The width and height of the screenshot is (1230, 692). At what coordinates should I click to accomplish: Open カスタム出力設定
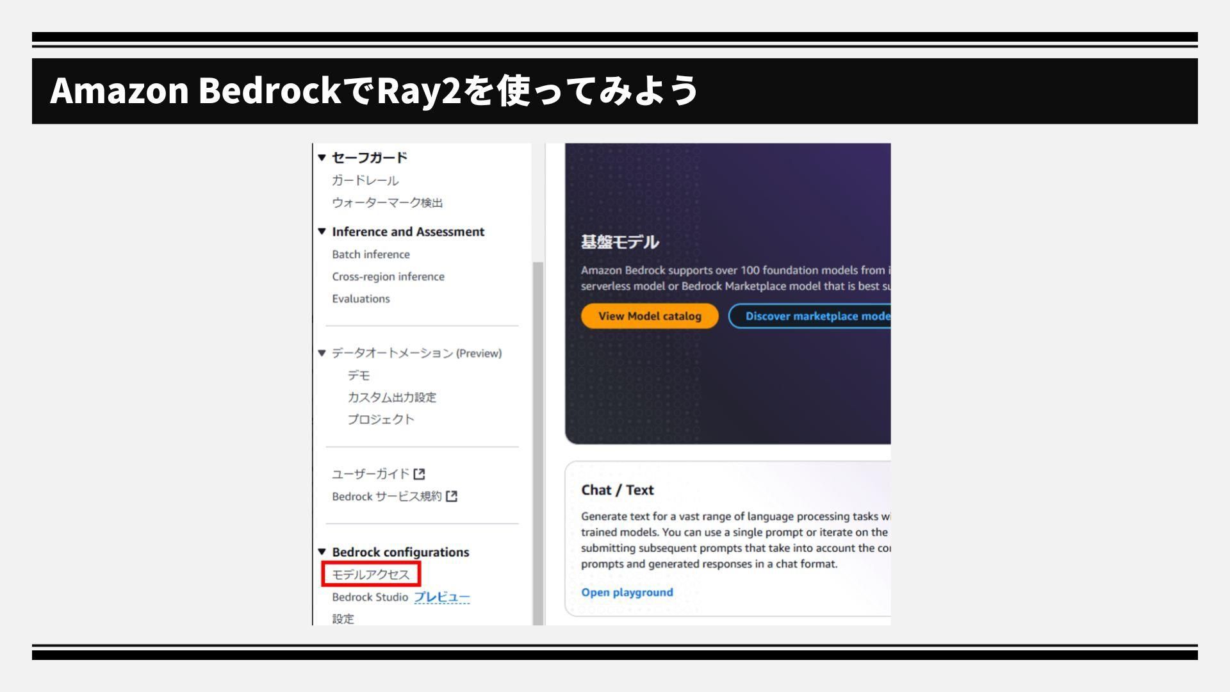coord(392,397)
